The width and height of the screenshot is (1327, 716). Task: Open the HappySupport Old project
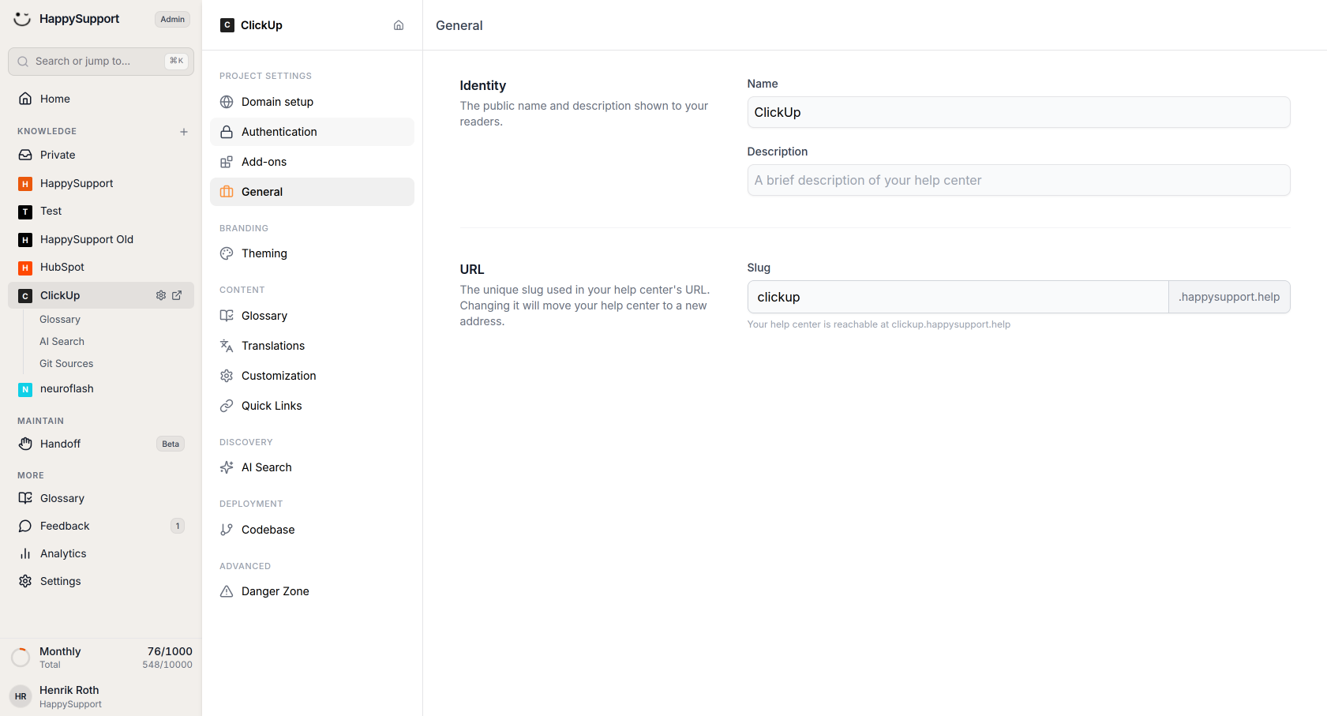[x=101, y=239]
